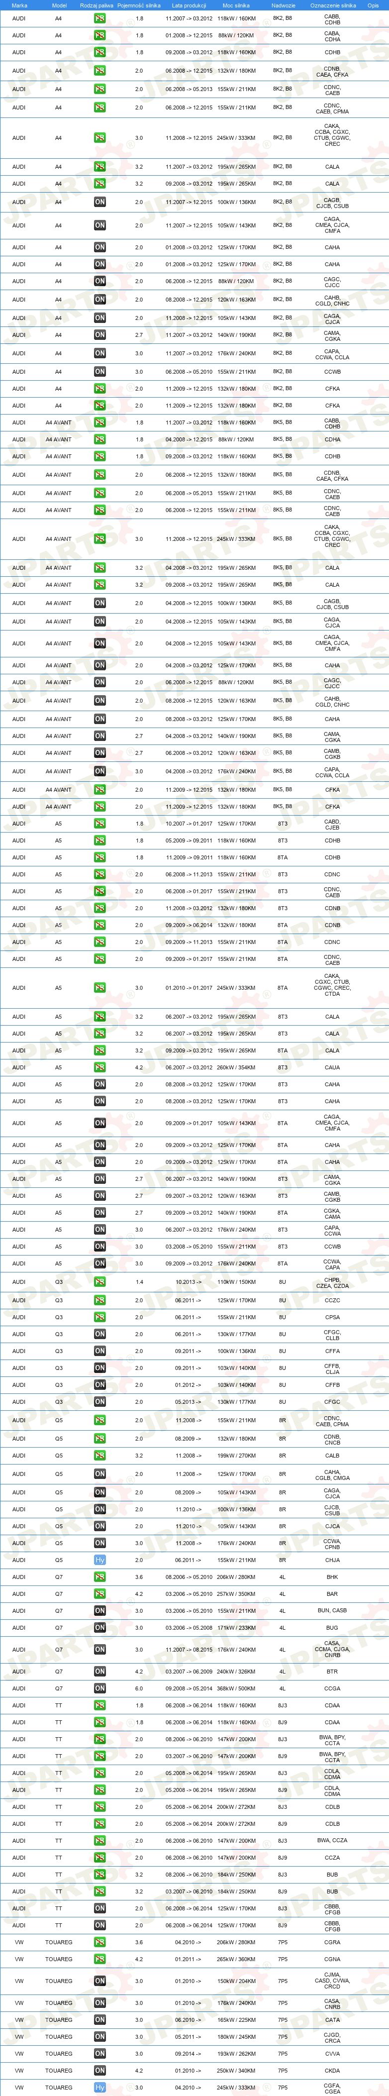
Task: Click engine code CKDA
Action: 332,2071
